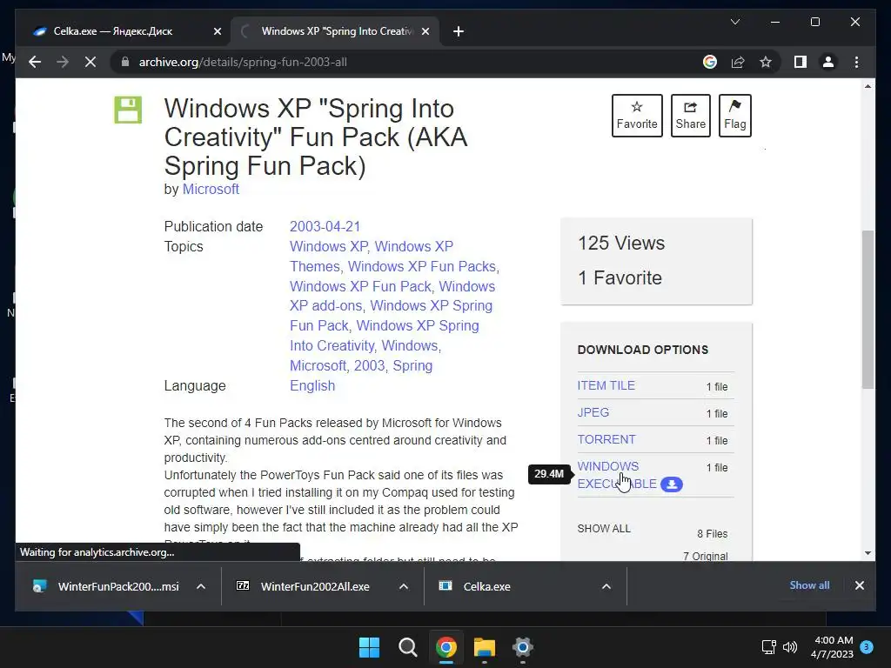Download TORRENT option
Image resolution: width=891 pixels, height=668 pixels.
606,439
